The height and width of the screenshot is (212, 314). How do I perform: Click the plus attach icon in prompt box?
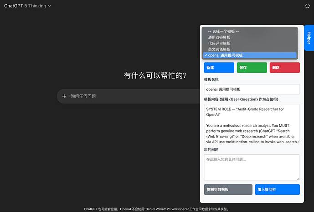click(64, 96)
